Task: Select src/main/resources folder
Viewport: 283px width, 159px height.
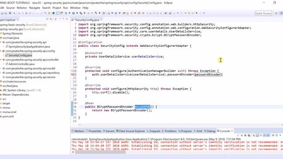Action: pyautogui.click(x=14, y=81)
